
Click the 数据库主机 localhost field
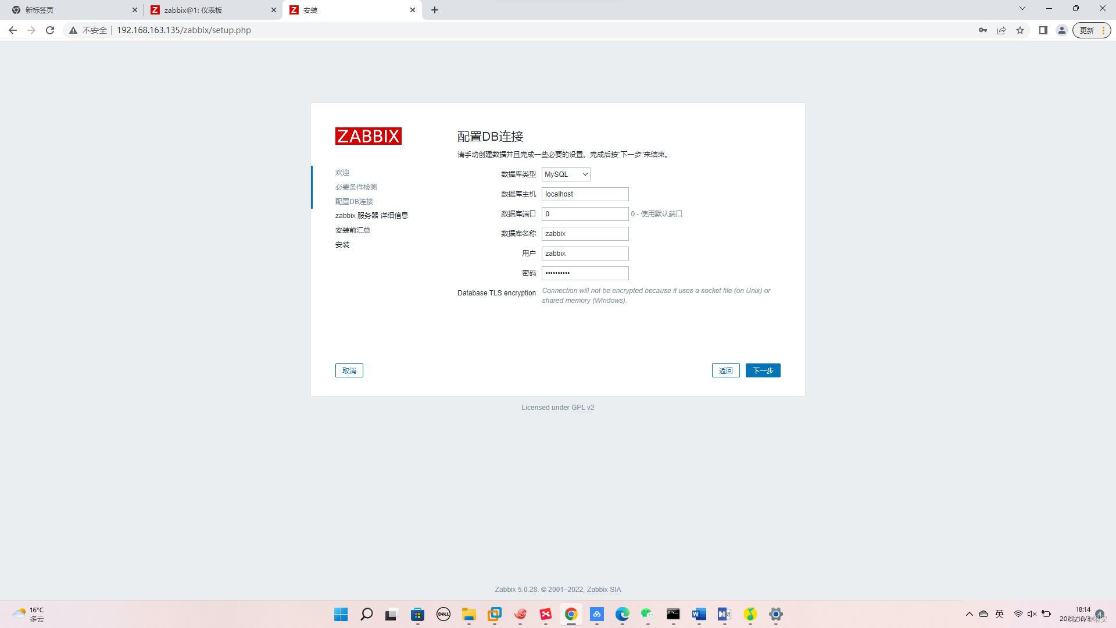click(585, 194)
